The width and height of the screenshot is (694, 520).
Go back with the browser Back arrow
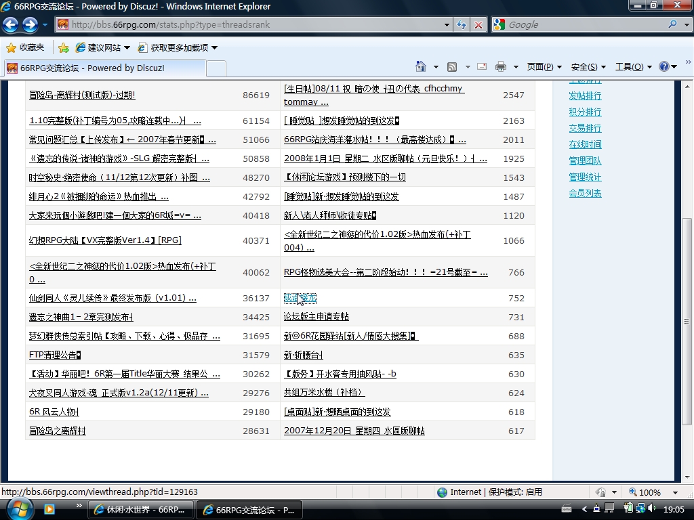point(11,25)
